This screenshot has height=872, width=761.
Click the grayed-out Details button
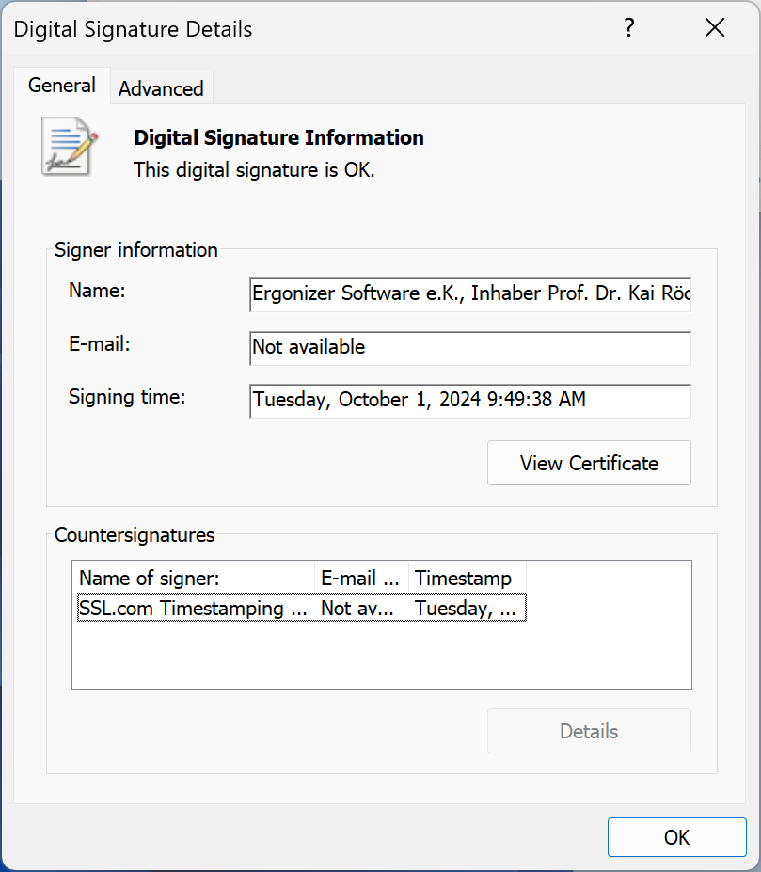coord(589,731)
